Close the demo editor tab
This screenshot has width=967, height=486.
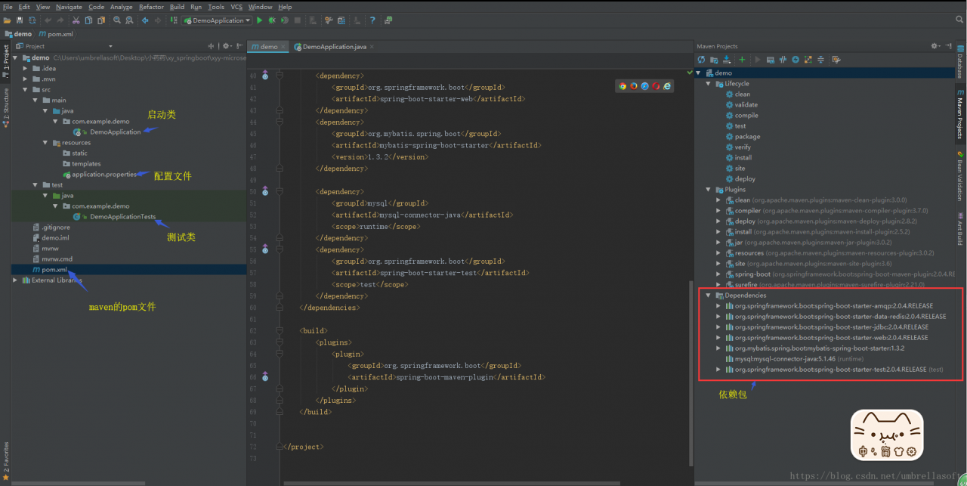[284, 47]
